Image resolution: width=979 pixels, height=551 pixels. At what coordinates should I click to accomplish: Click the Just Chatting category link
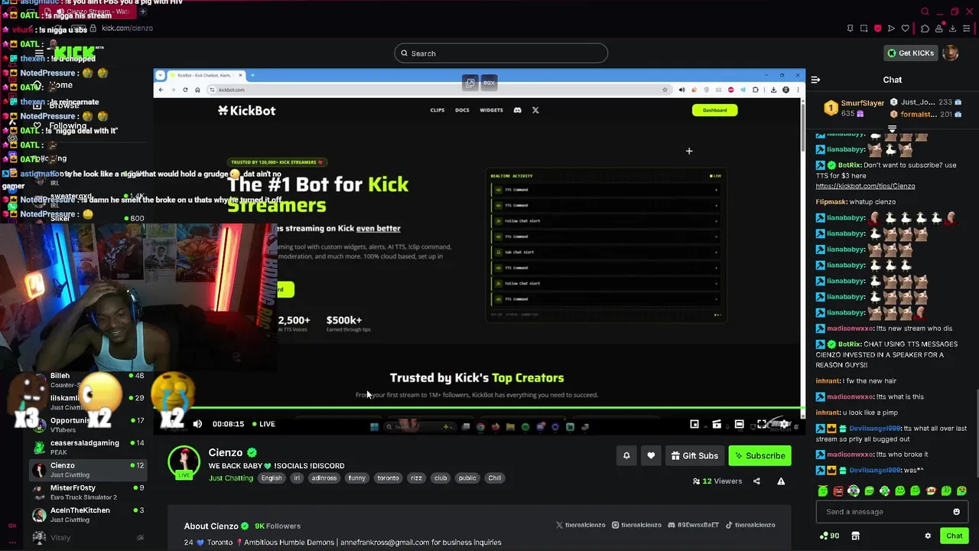(231, 478)
